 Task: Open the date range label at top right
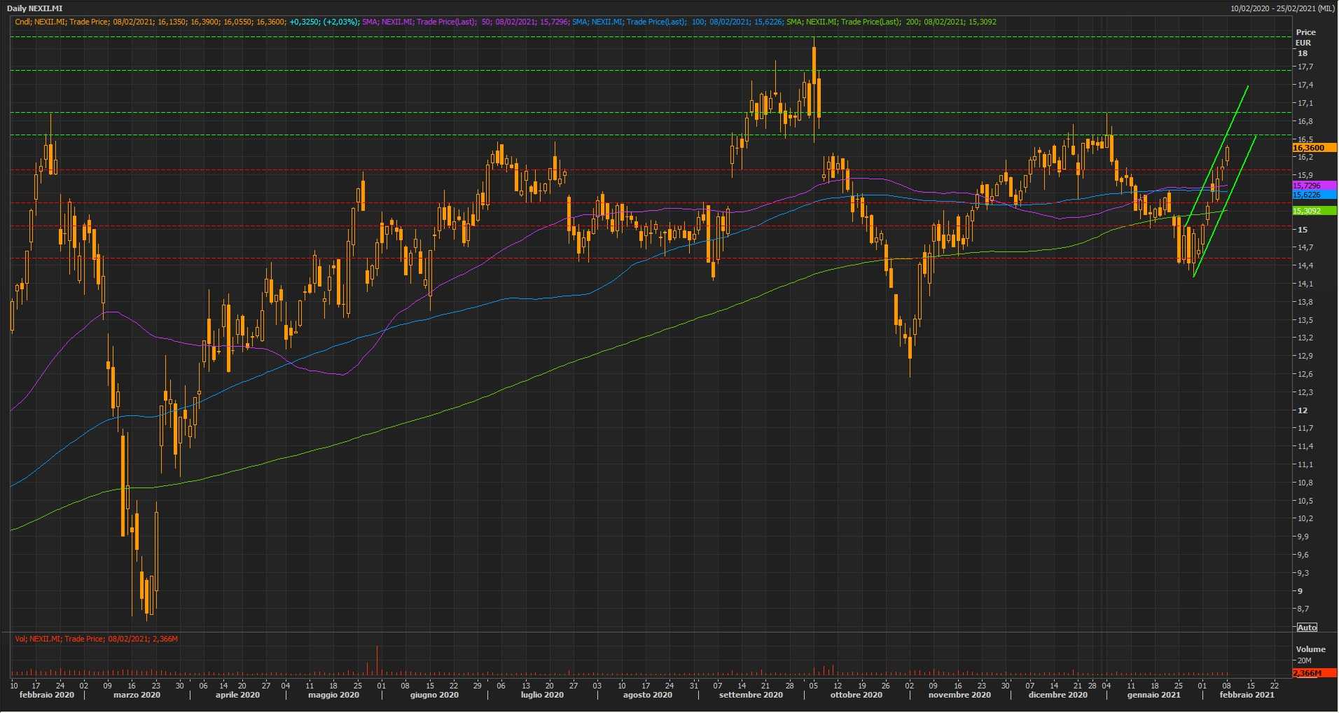click(1282, 8)
